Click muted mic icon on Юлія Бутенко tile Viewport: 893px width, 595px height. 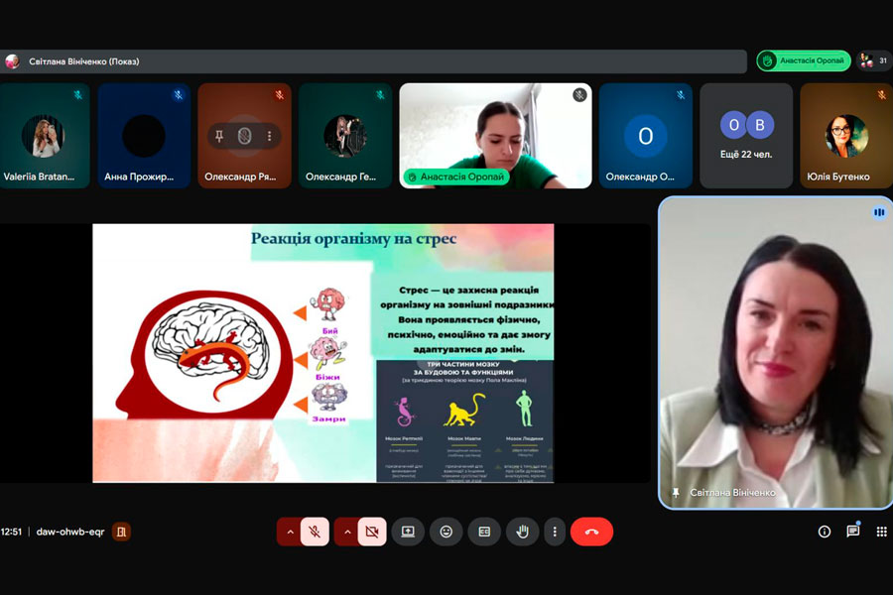point(881,95)
